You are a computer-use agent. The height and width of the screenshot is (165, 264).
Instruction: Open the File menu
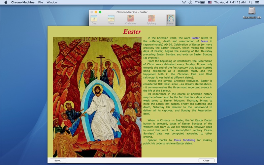click(x=40, y=2)
